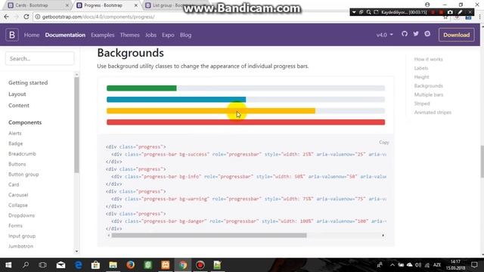
Task: Click the Bootstrap B logo
Action: (12, 35)
